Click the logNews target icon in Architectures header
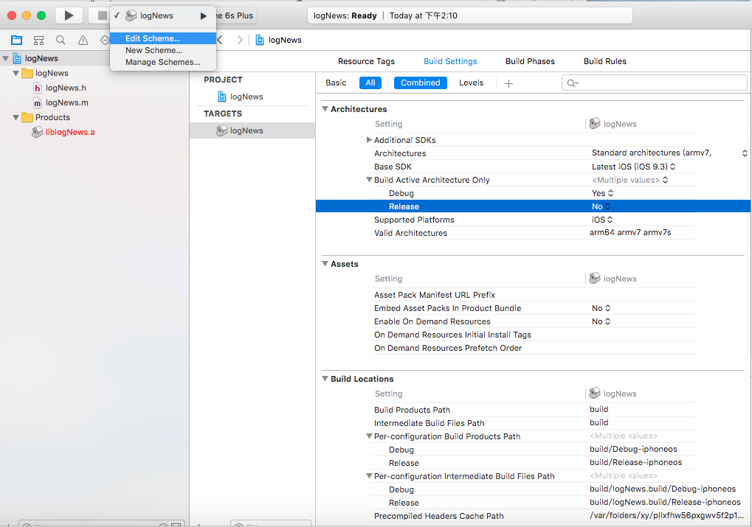Image resolution: width=752 pixels, height=527 pixels. click(x=595, y=124)
